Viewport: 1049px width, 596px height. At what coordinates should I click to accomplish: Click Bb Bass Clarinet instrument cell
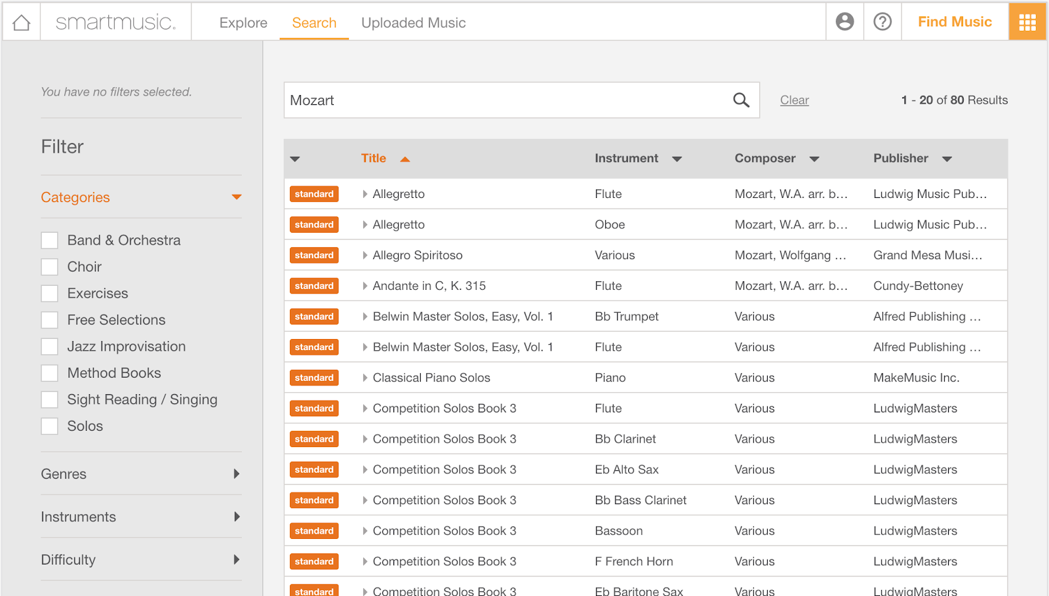coord(641,500)
